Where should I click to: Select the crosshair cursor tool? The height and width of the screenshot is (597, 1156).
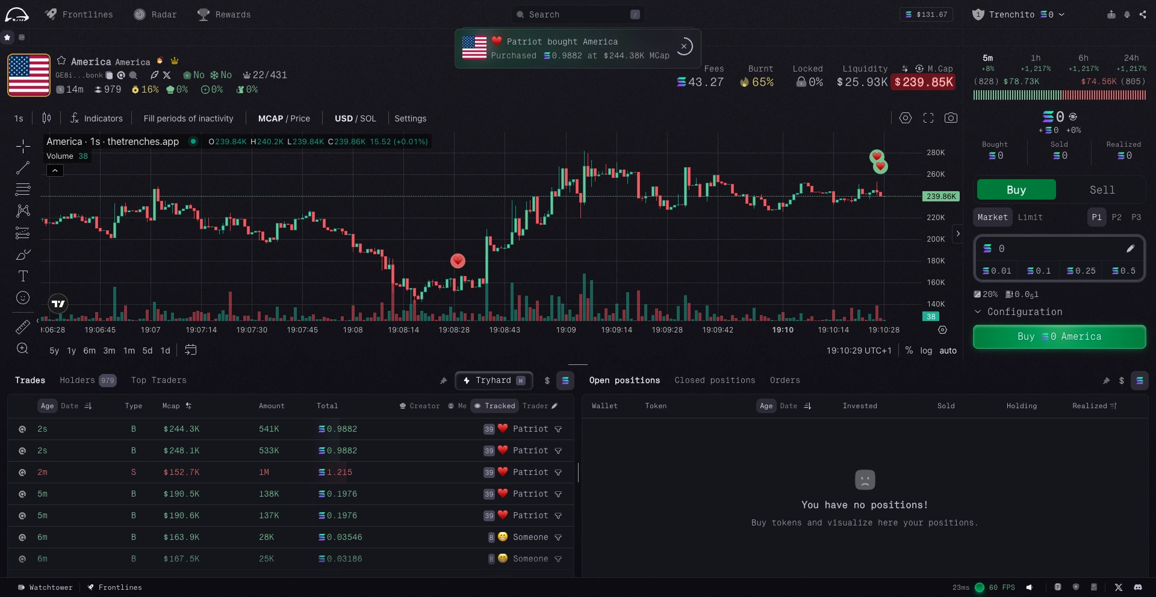tap(23, 146)
